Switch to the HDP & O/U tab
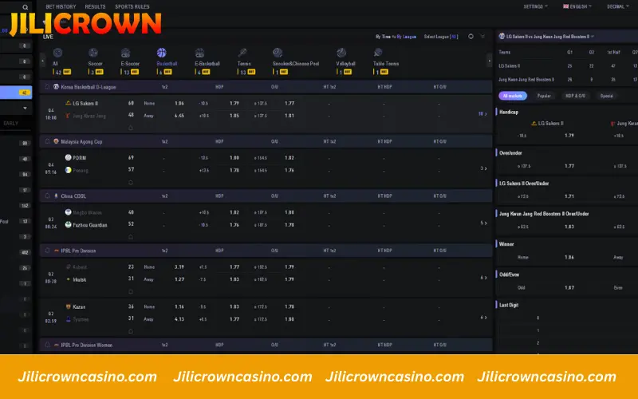Viewport: 638px width, 399px height. 575,96
